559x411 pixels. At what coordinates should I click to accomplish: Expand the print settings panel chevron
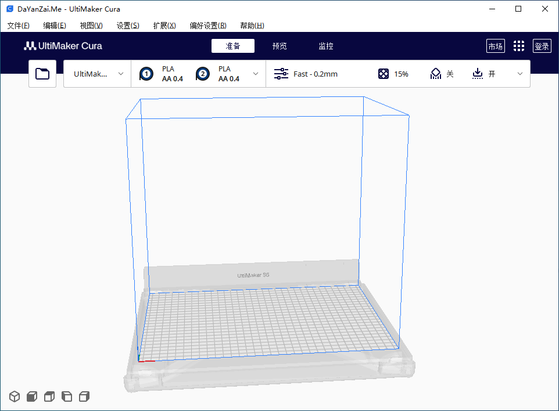tap(520, 74)
